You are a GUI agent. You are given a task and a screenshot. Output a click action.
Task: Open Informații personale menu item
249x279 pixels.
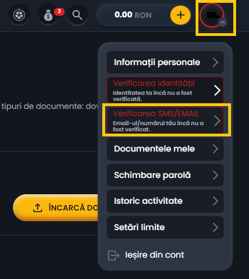[165, 62]
